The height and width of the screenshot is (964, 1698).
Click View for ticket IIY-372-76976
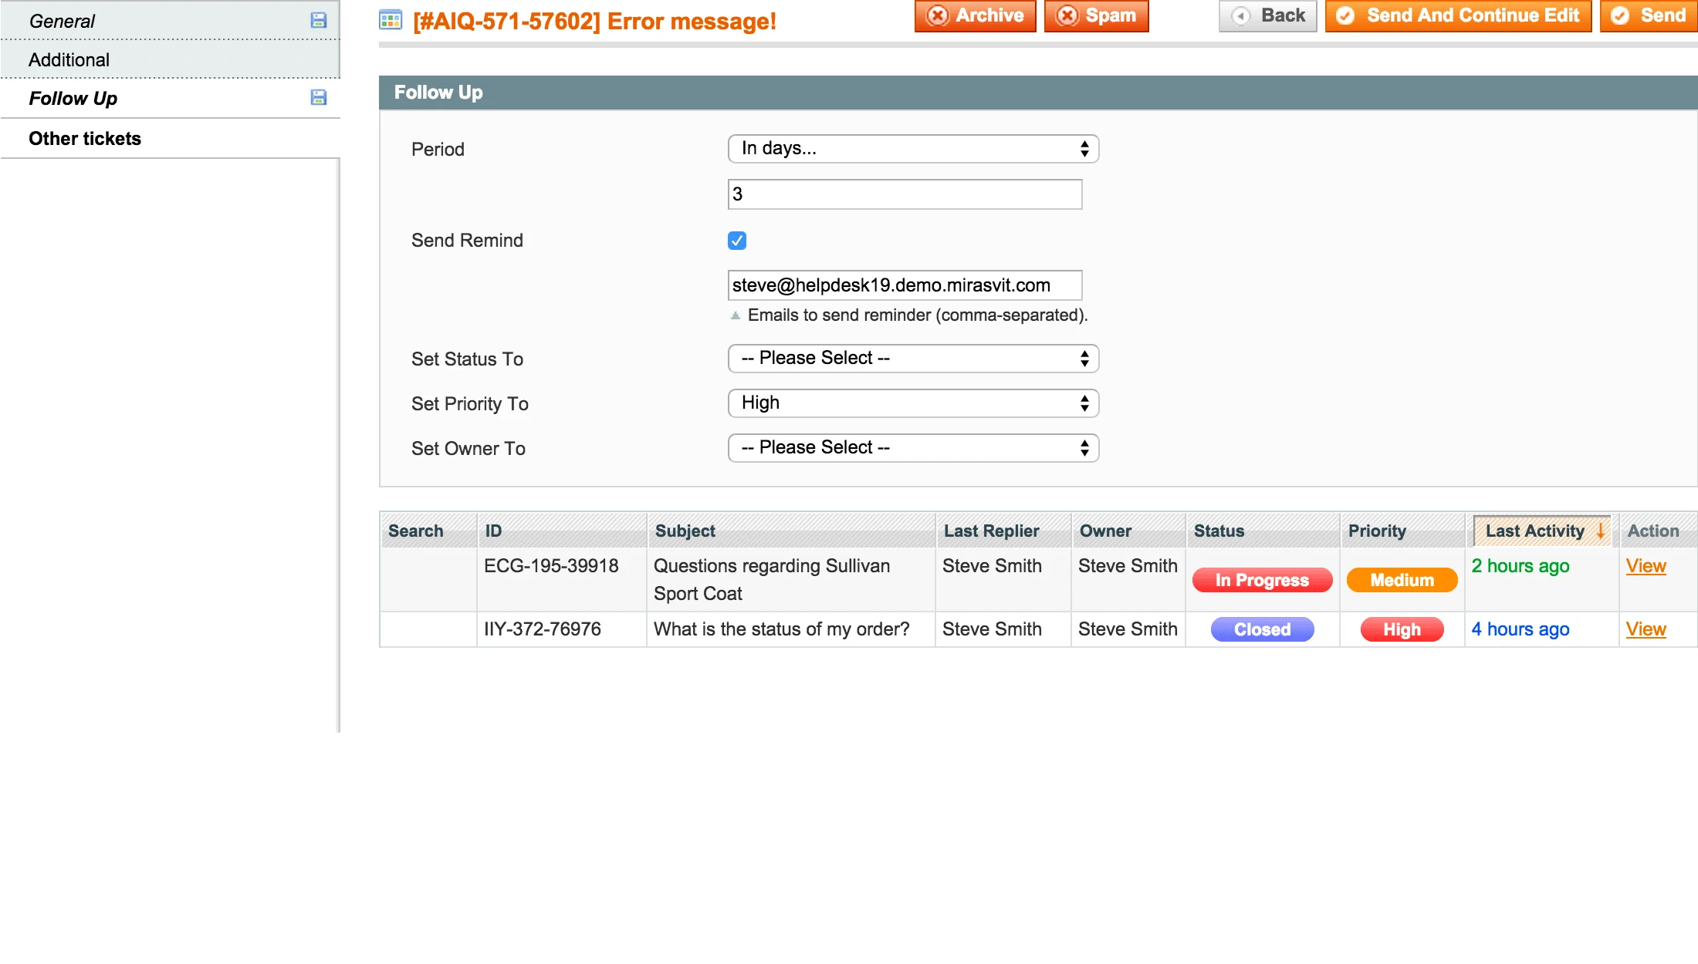click(x=1646, y=629)
